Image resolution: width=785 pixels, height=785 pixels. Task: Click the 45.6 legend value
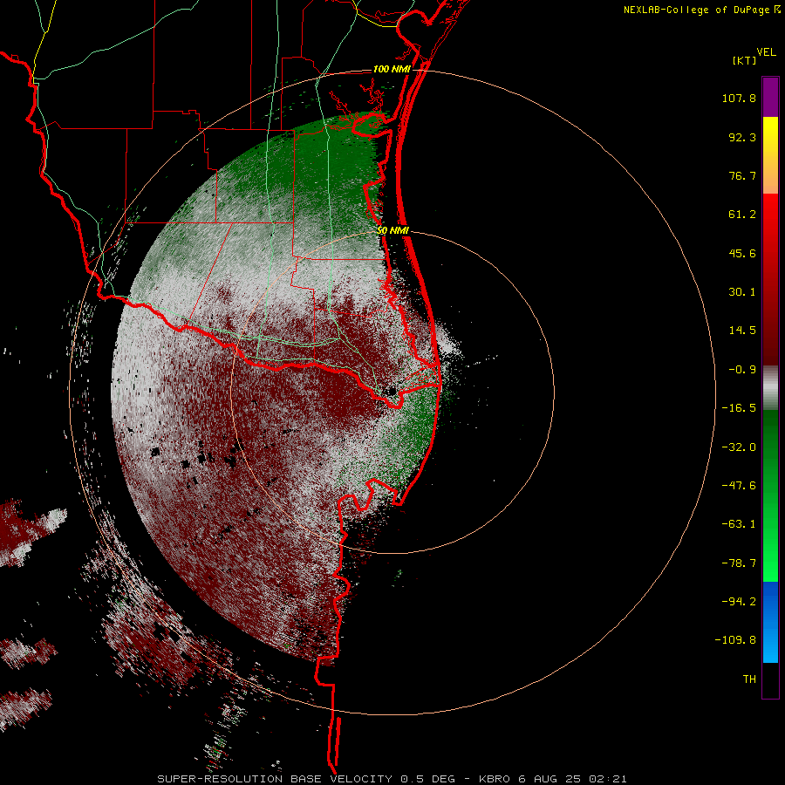[742, 253]
